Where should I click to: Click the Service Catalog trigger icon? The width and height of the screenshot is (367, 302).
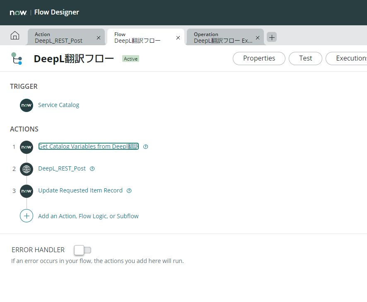tap(27, 105)
